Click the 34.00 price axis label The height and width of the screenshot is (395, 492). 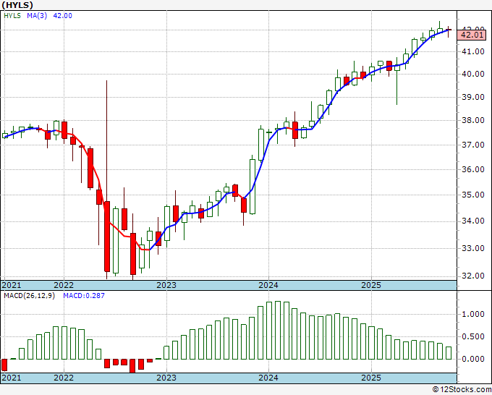tap(473, 221)
